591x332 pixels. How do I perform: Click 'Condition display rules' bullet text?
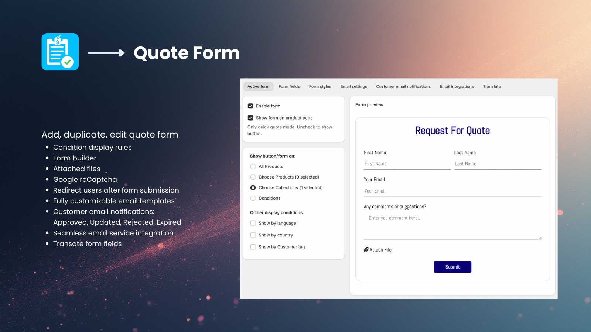point(92,147)
